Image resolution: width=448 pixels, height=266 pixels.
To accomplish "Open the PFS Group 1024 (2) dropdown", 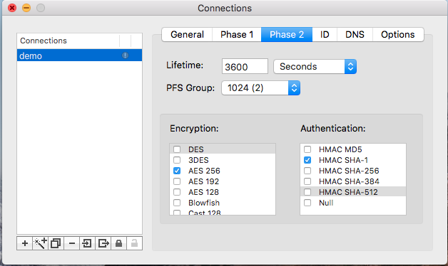I will [x=261, y=88].
